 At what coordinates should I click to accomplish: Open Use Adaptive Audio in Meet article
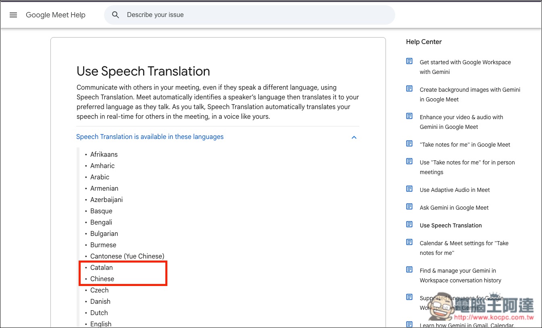click(455, 190)
